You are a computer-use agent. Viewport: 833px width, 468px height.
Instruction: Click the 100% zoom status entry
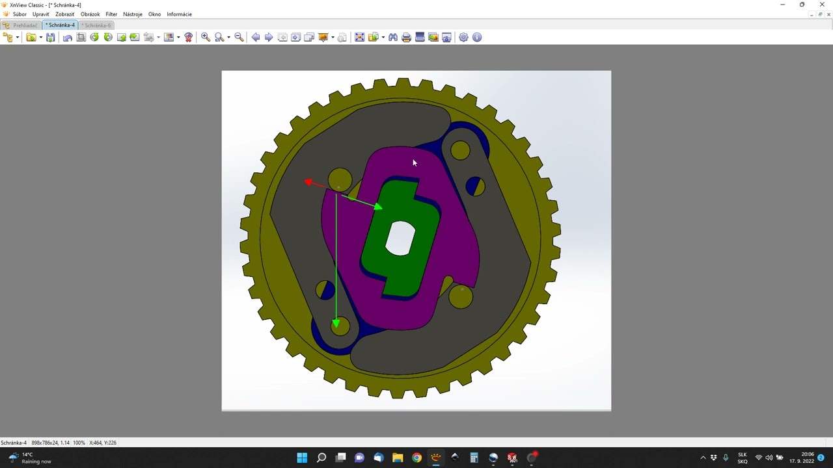79,443
